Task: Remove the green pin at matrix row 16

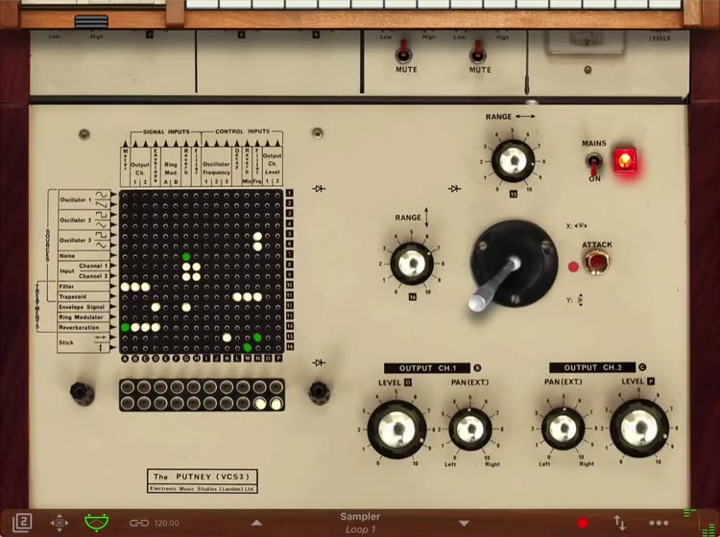Action: 247,347
